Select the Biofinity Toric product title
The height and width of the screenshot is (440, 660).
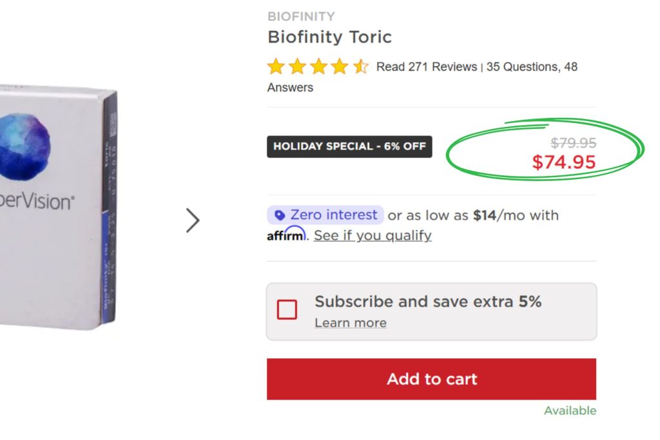pyautogui.click(x=329, y=37)
